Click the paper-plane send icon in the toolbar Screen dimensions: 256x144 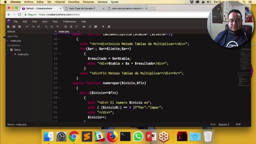[84, 27]
